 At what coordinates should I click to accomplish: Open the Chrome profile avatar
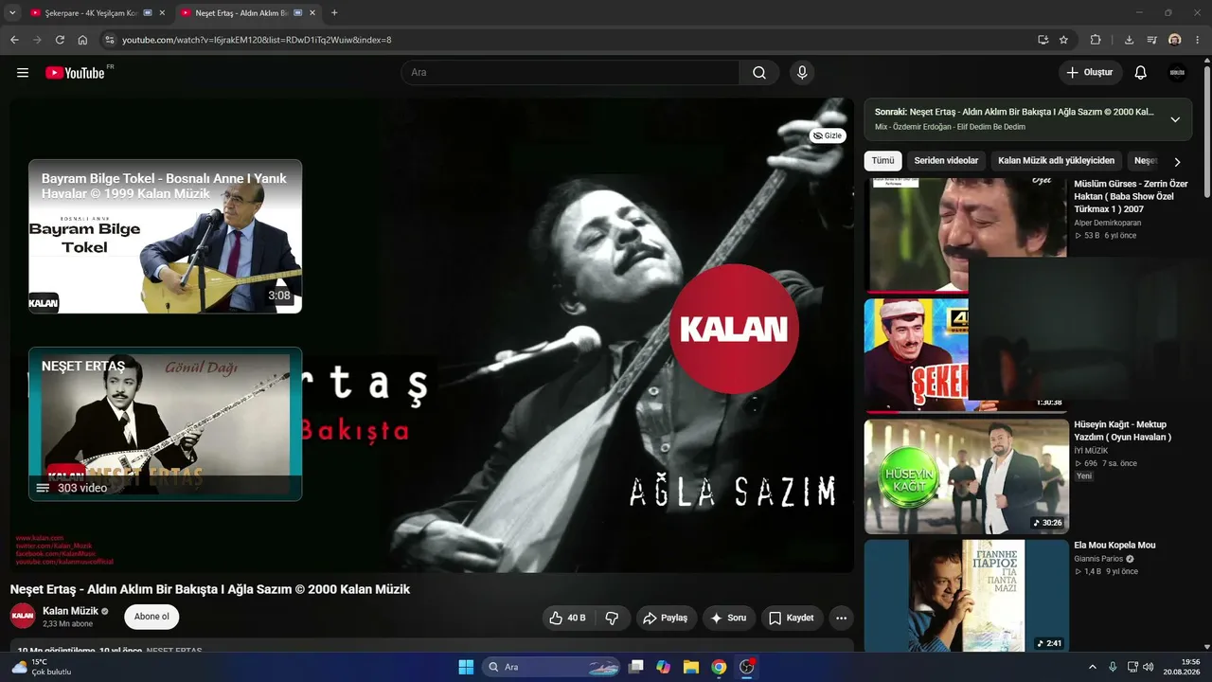point(1175,40)
